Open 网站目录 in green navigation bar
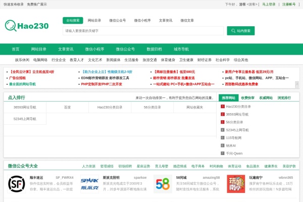 39,49
